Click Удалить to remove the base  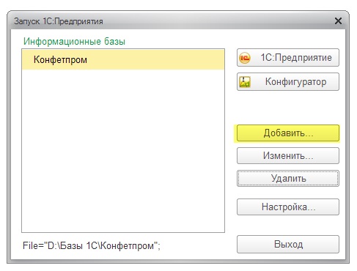(288, 178)
